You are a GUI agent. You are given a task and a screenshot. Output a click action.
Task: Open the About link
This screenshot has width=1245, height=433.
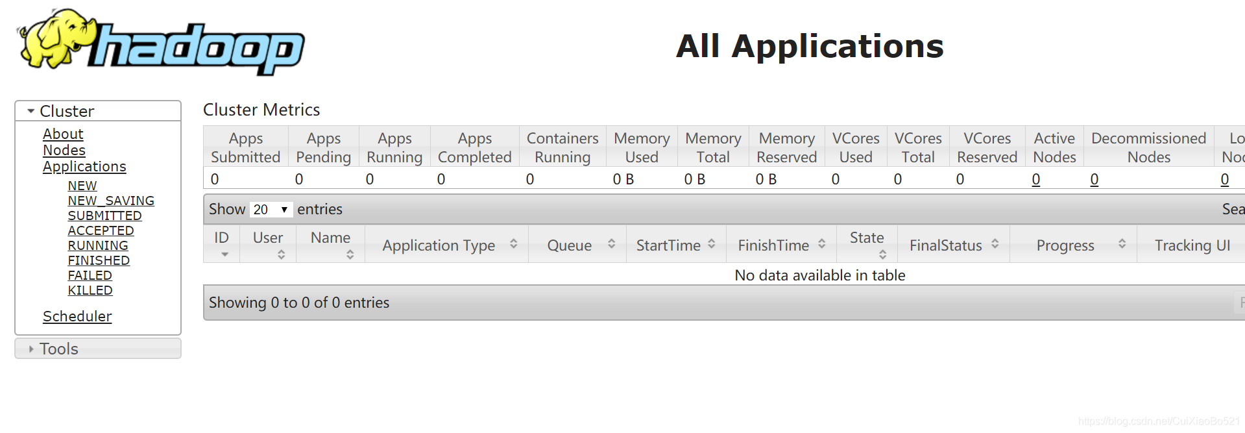click(63, 134)
